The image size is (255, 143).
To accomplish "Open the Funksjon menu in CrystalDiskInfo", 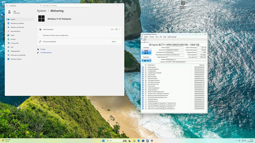I will (152, 37).
